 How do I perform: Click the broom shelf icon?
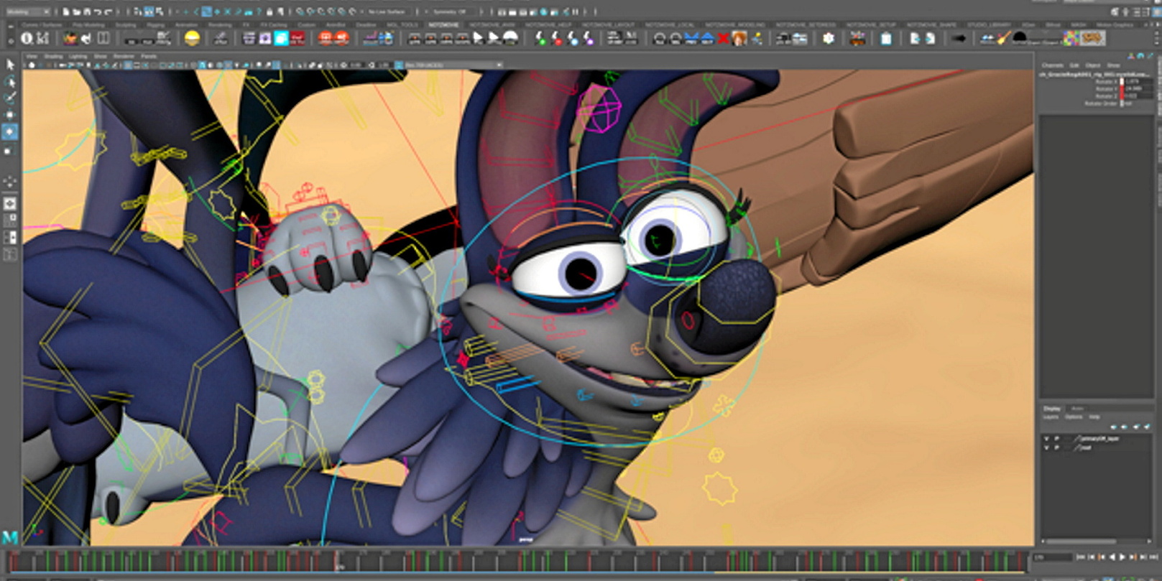click(x=1002, y=38)
